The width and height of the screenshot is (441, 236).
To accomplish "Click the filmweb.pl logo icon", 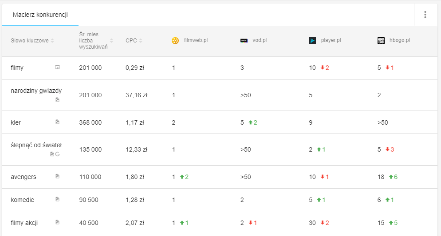I will click(x=175, y=41).
